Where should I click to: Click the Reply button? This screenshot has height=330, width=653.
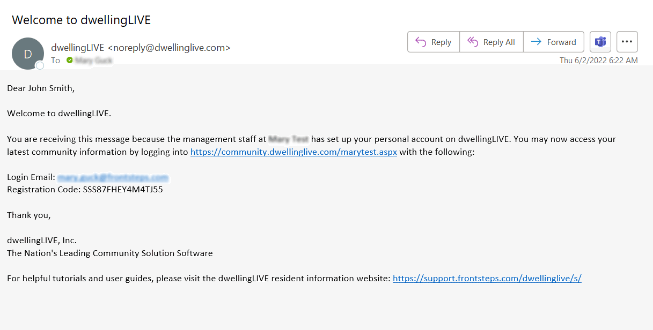[434, 42]
